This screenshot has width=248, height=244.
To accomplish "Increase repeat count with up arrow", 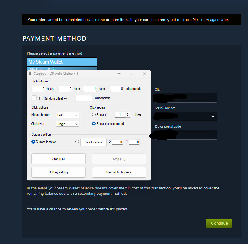I will click(128, 113).
